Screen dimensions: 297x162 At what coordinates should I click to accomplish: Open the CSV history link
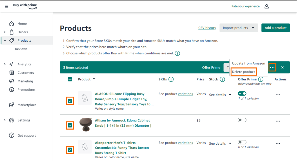[x=207, y=28]
